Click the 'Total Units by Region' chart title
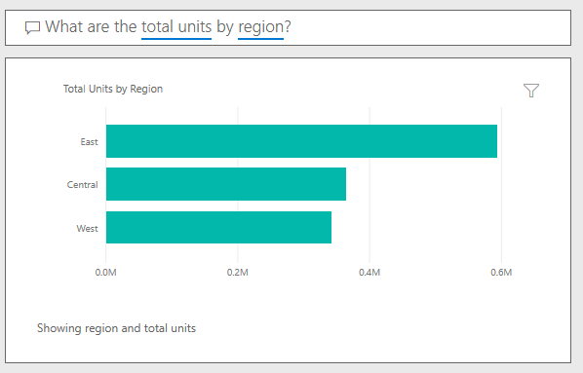The width and height of the screenshot is (583, 373). [113, 89]
